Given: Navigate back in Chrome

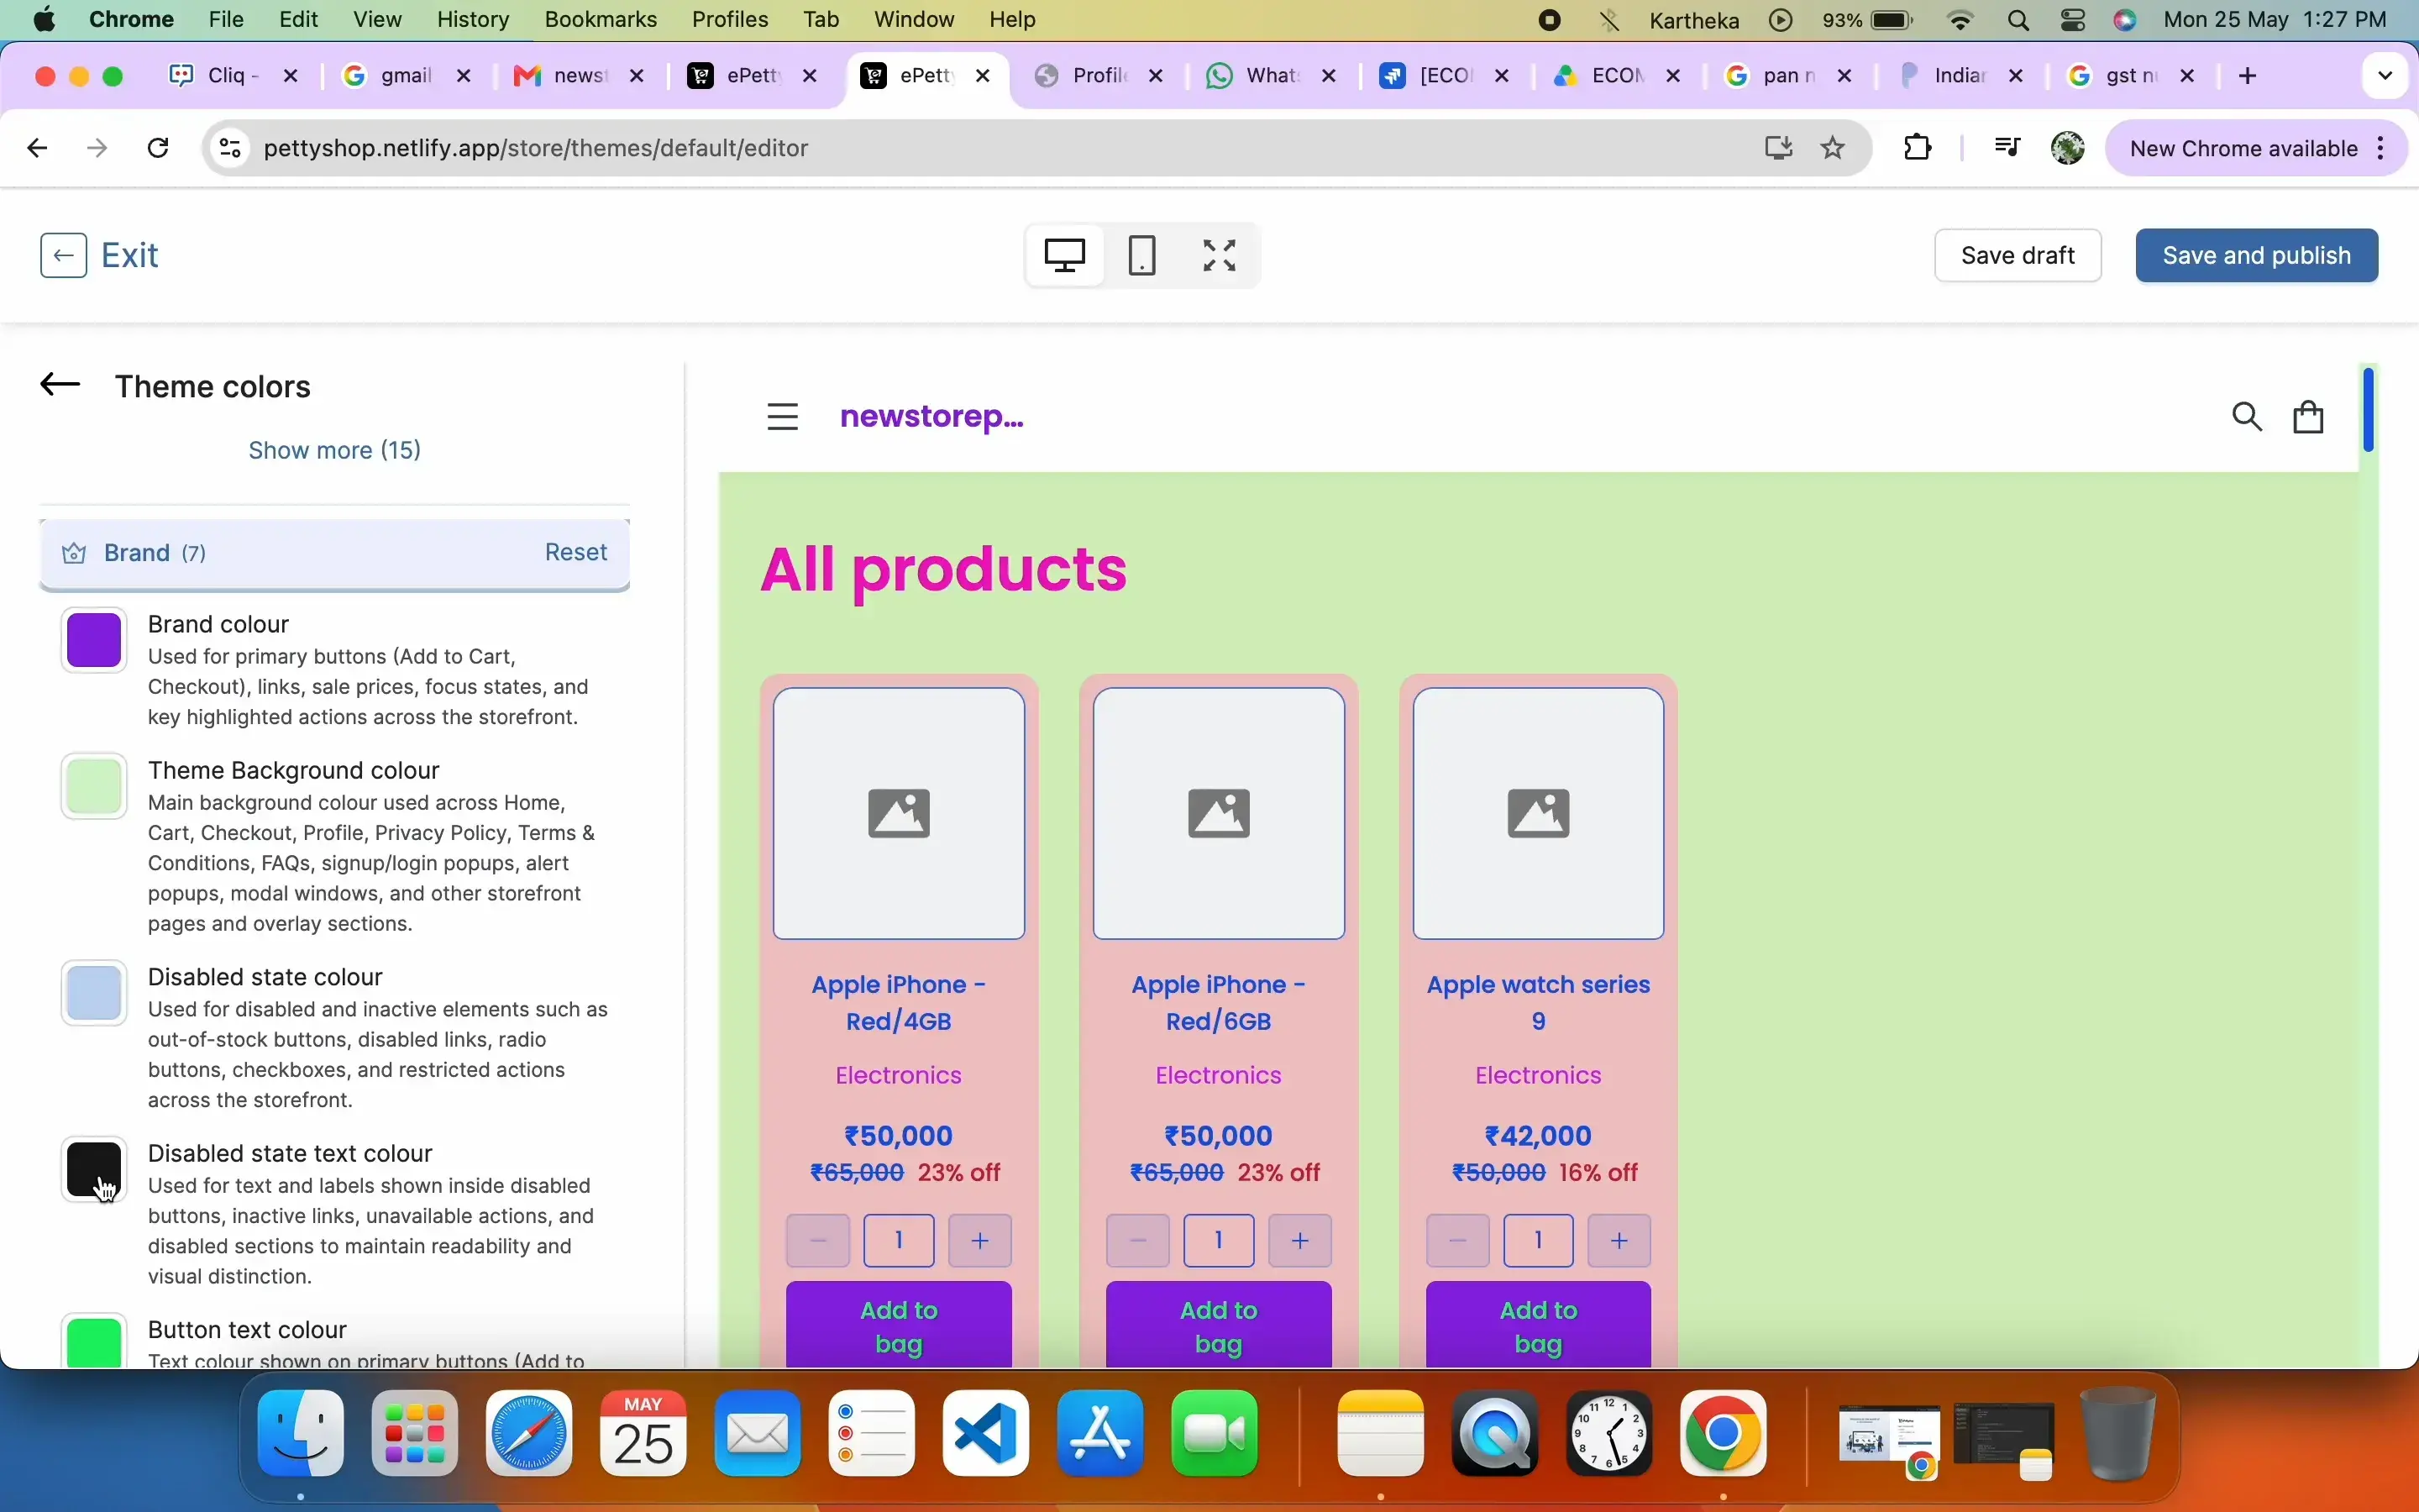Looking at the screenshot, I should tap(38, 149).
